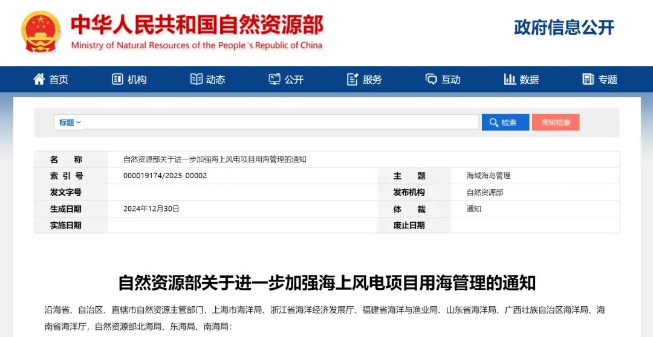The width and height of the screenshot is (653, 337).
Task: Click the home icon beside 首页
Action: point(39,79)
